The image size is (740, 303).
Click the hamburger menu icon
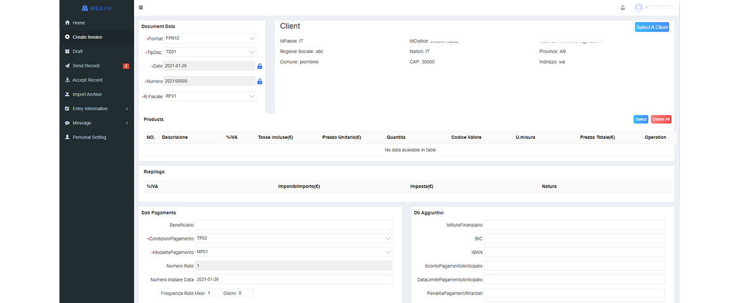(140, 8)
